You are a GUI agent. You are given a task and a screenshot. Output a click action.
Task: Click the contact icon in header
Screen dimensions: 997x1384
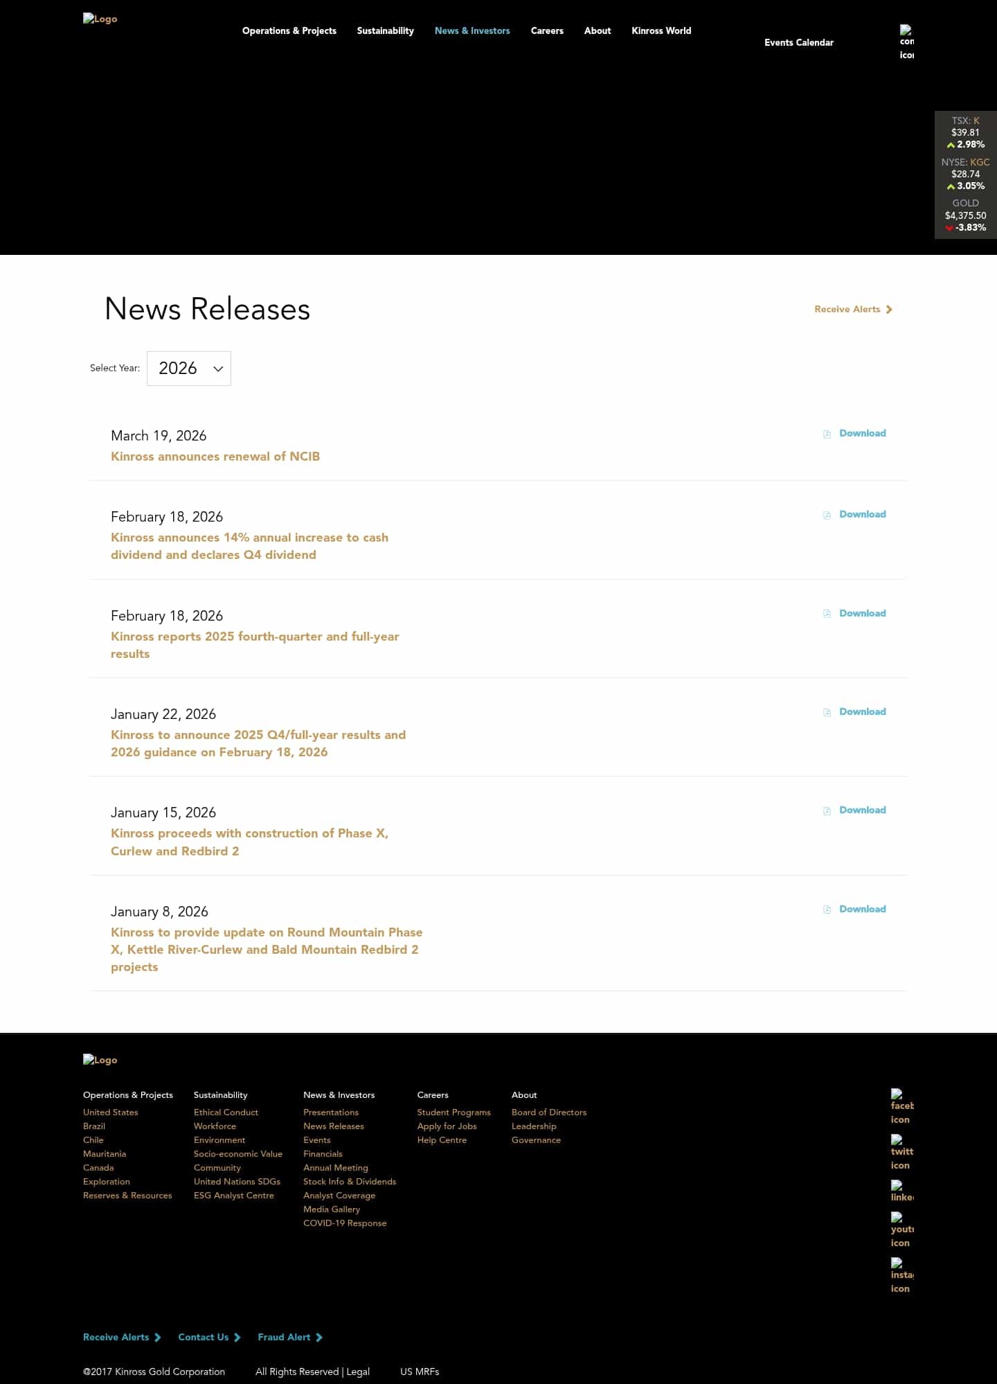(x=906, y=42)
